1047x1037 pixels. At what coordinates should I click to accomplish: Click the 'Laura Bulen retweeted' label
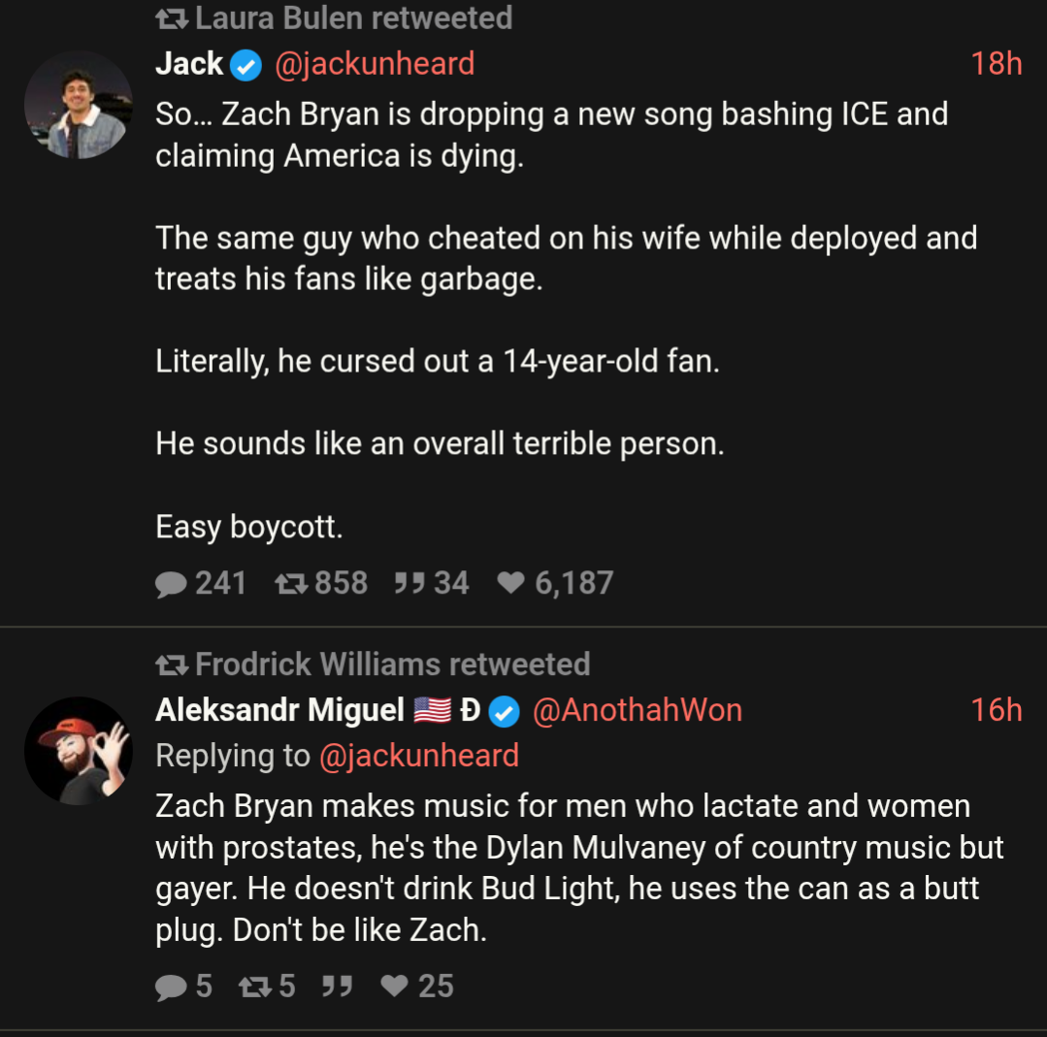click(353, 17)
